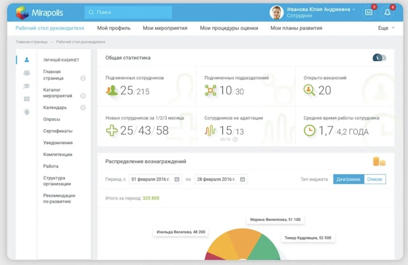Screen dimensions: 408x265
Task: Select the person icon in sidebar
Action: [x=27, y=60]
